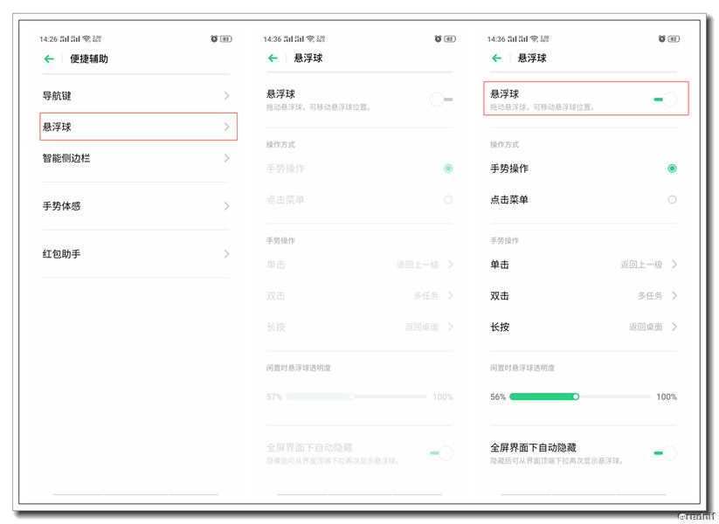Open the 红包助手 menu item
This screenshot has width=719, height=524.
pos(135,254)
